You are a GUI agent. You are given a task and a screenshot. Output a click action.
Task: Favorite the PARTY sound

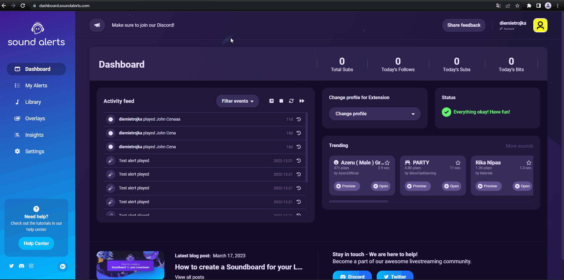458,163
